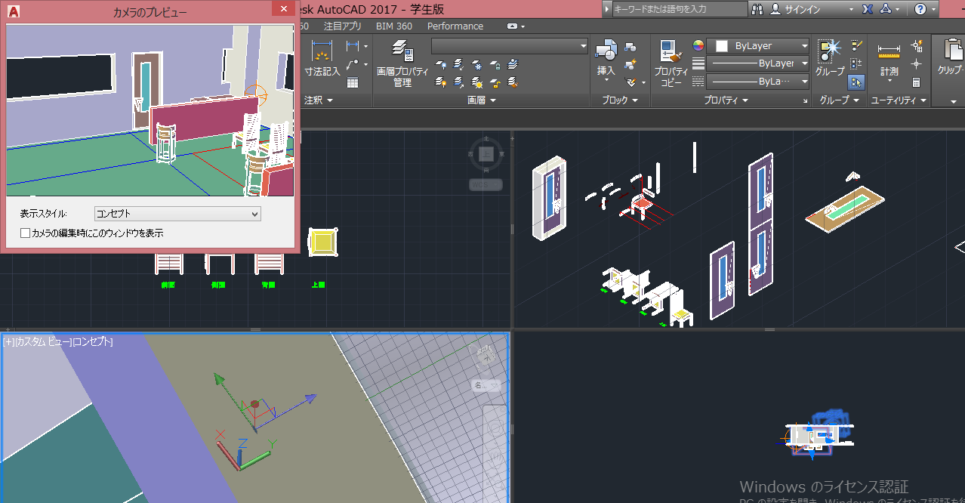Toggle the Group Selection on/off button
The width and height of the screenshot is (965, 503).
pos(856,82)
